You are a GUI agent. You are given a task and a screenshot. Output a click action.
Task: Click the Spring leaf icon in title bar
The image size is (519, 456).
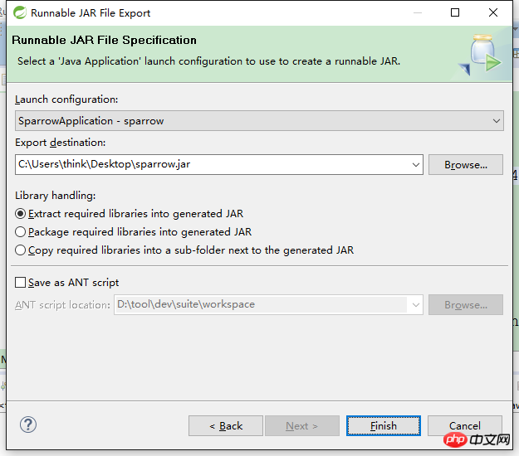(20, 13)
